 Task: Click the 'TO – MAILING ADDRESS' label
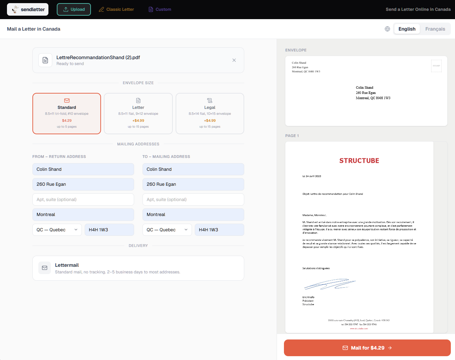point(166,157)
